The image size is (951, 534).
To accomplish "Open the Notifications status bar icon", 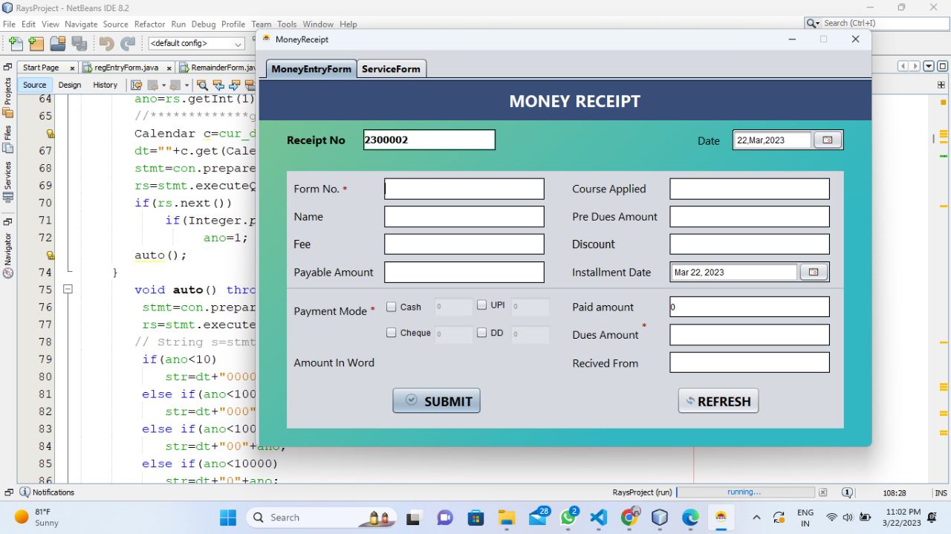I will pyautogui.click(x=25, y=492).
